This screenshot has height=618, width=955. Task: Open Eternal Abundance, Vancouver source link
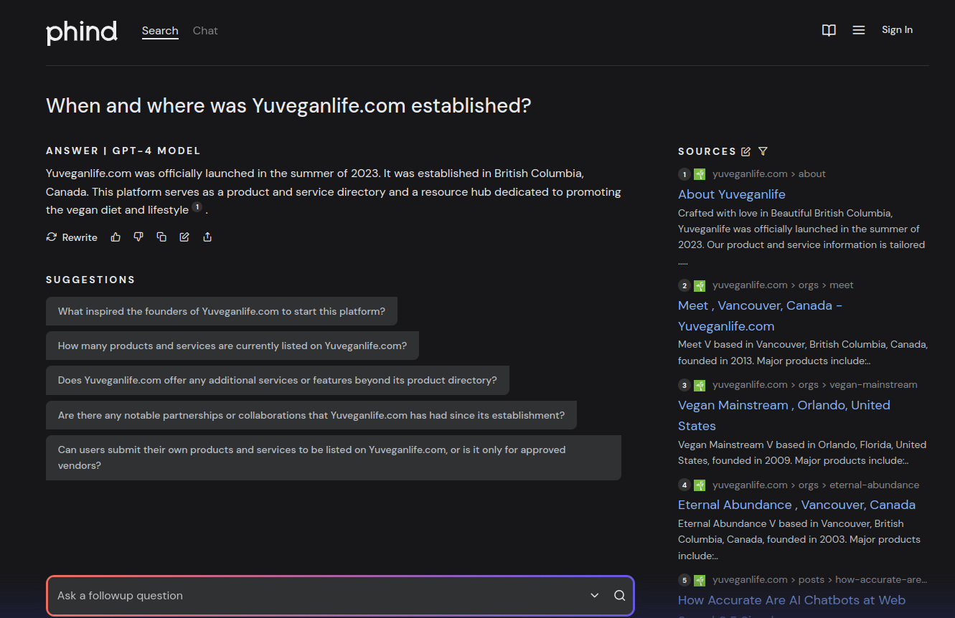click(x=796, y=505)
